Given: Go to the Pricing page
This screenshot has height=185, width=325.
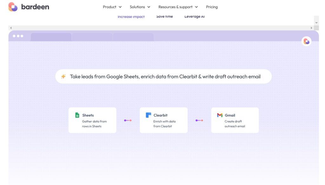Looking at the screenshot, I should 212,7.
